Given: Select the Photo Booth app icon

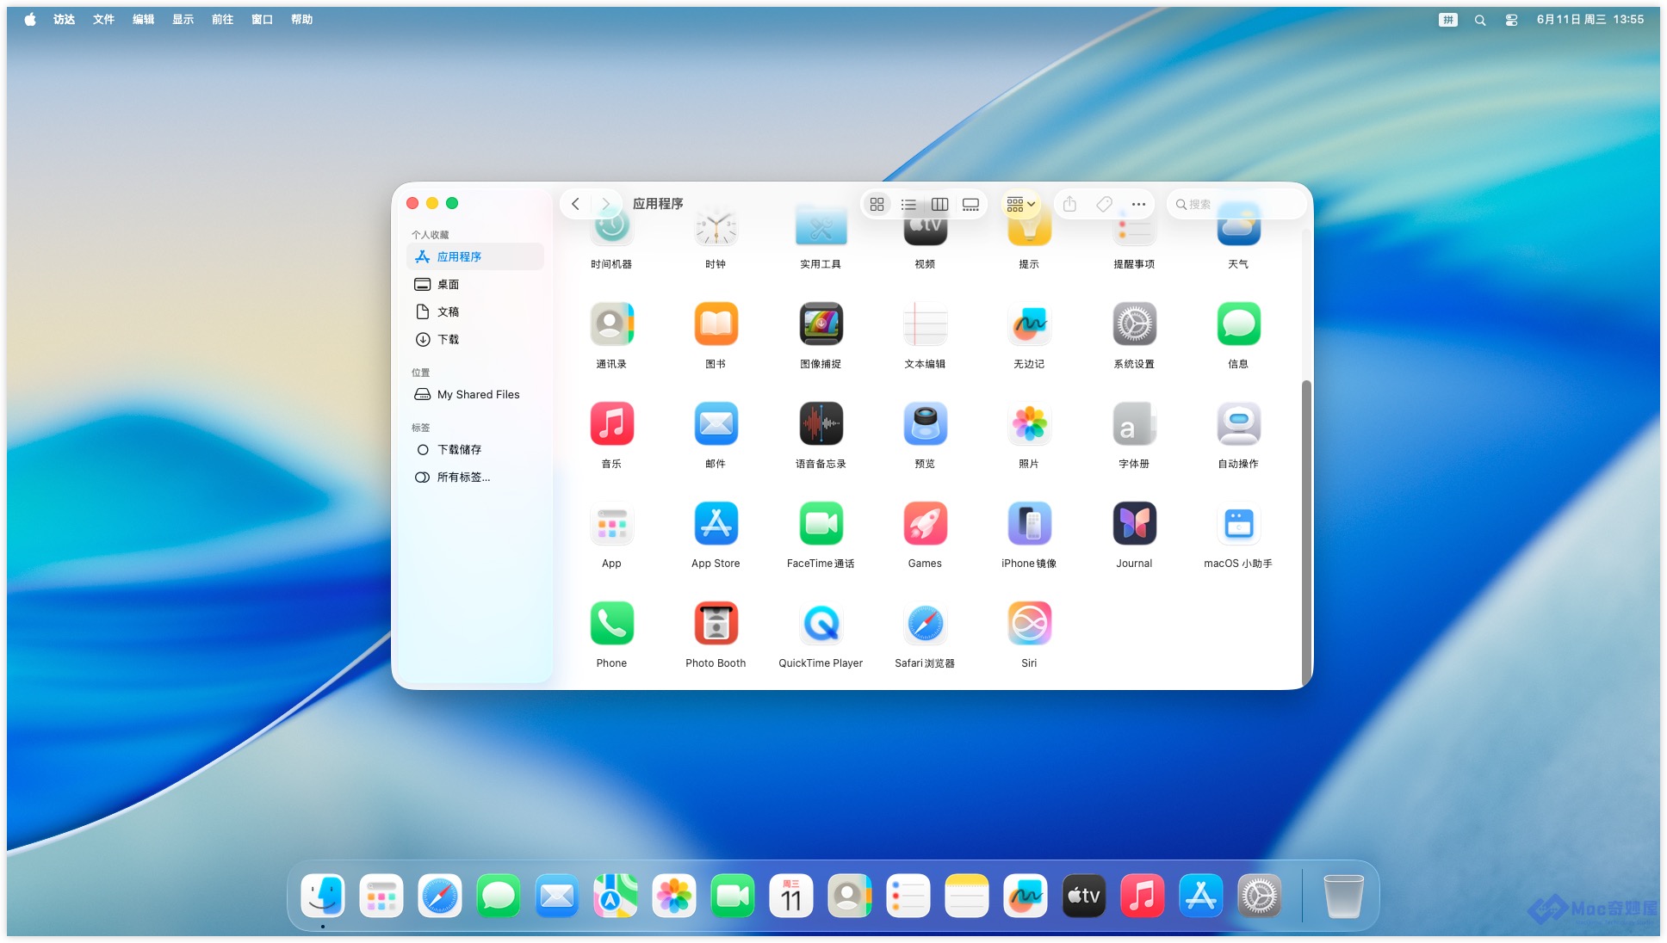Looking at the screenshot, I should (716, 624).
